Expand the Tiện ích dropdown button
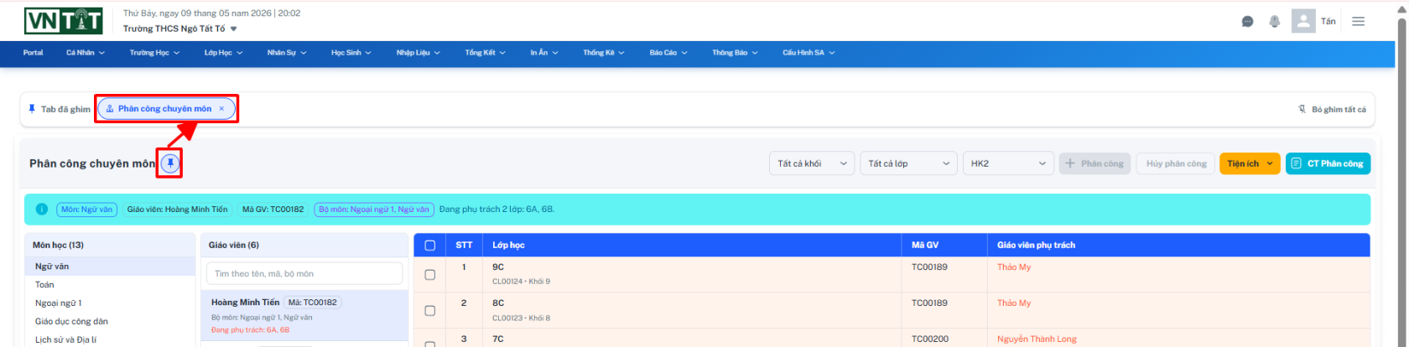1409x347 pixels. click(1250, 163)
